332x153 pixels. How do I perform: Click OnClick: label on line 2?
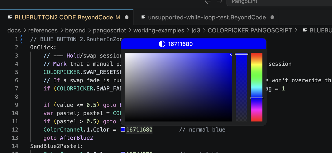pos(43,47)
